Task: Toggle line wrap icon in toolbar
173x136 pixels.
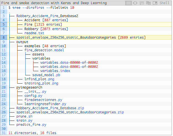Action: pos(142,3)
